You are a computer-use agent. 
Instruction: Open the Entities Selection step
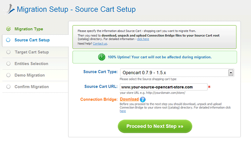click(x=31, y=64)
